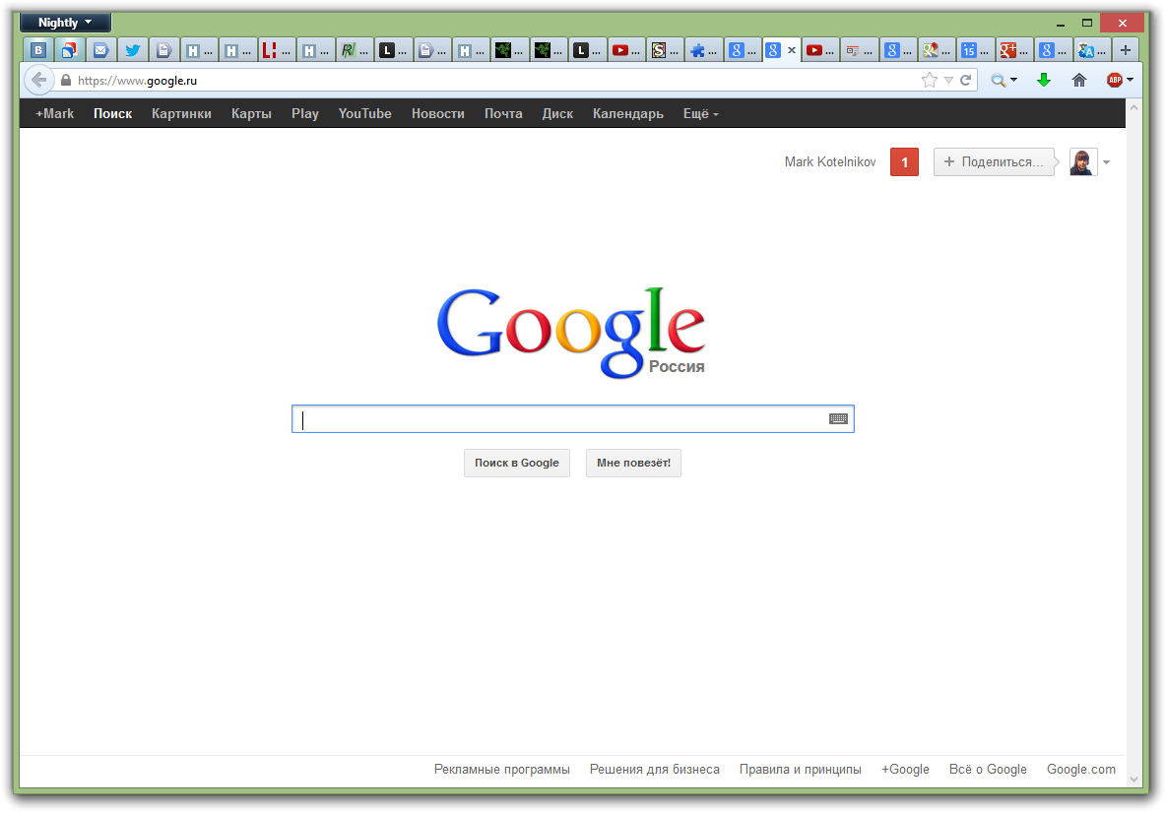Image resolution: width=1166 pixels, height=813 pixels.
Task: Expand the Ещё menu in the Google bar
Action: [x=700, y=114]
